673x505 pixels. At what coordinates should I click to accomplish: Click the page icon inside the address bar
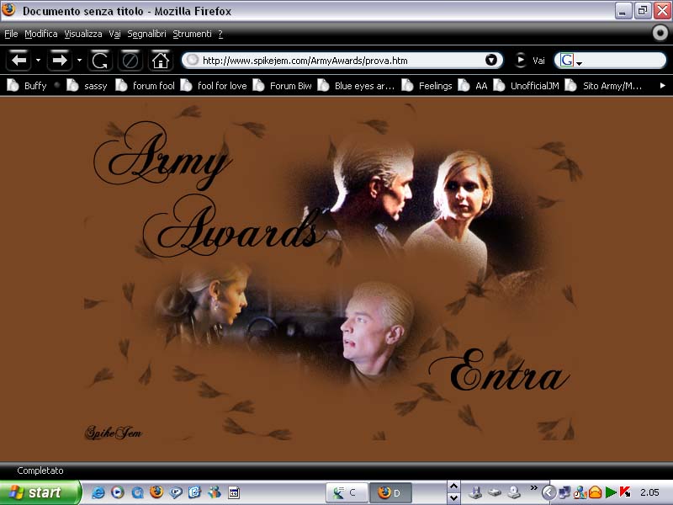pyautogui.click(x=193, y=60)
